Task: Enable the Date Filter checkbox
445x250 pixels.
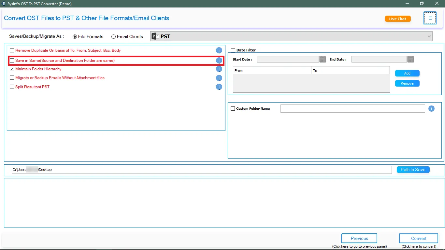Action: tap(233, 50)
